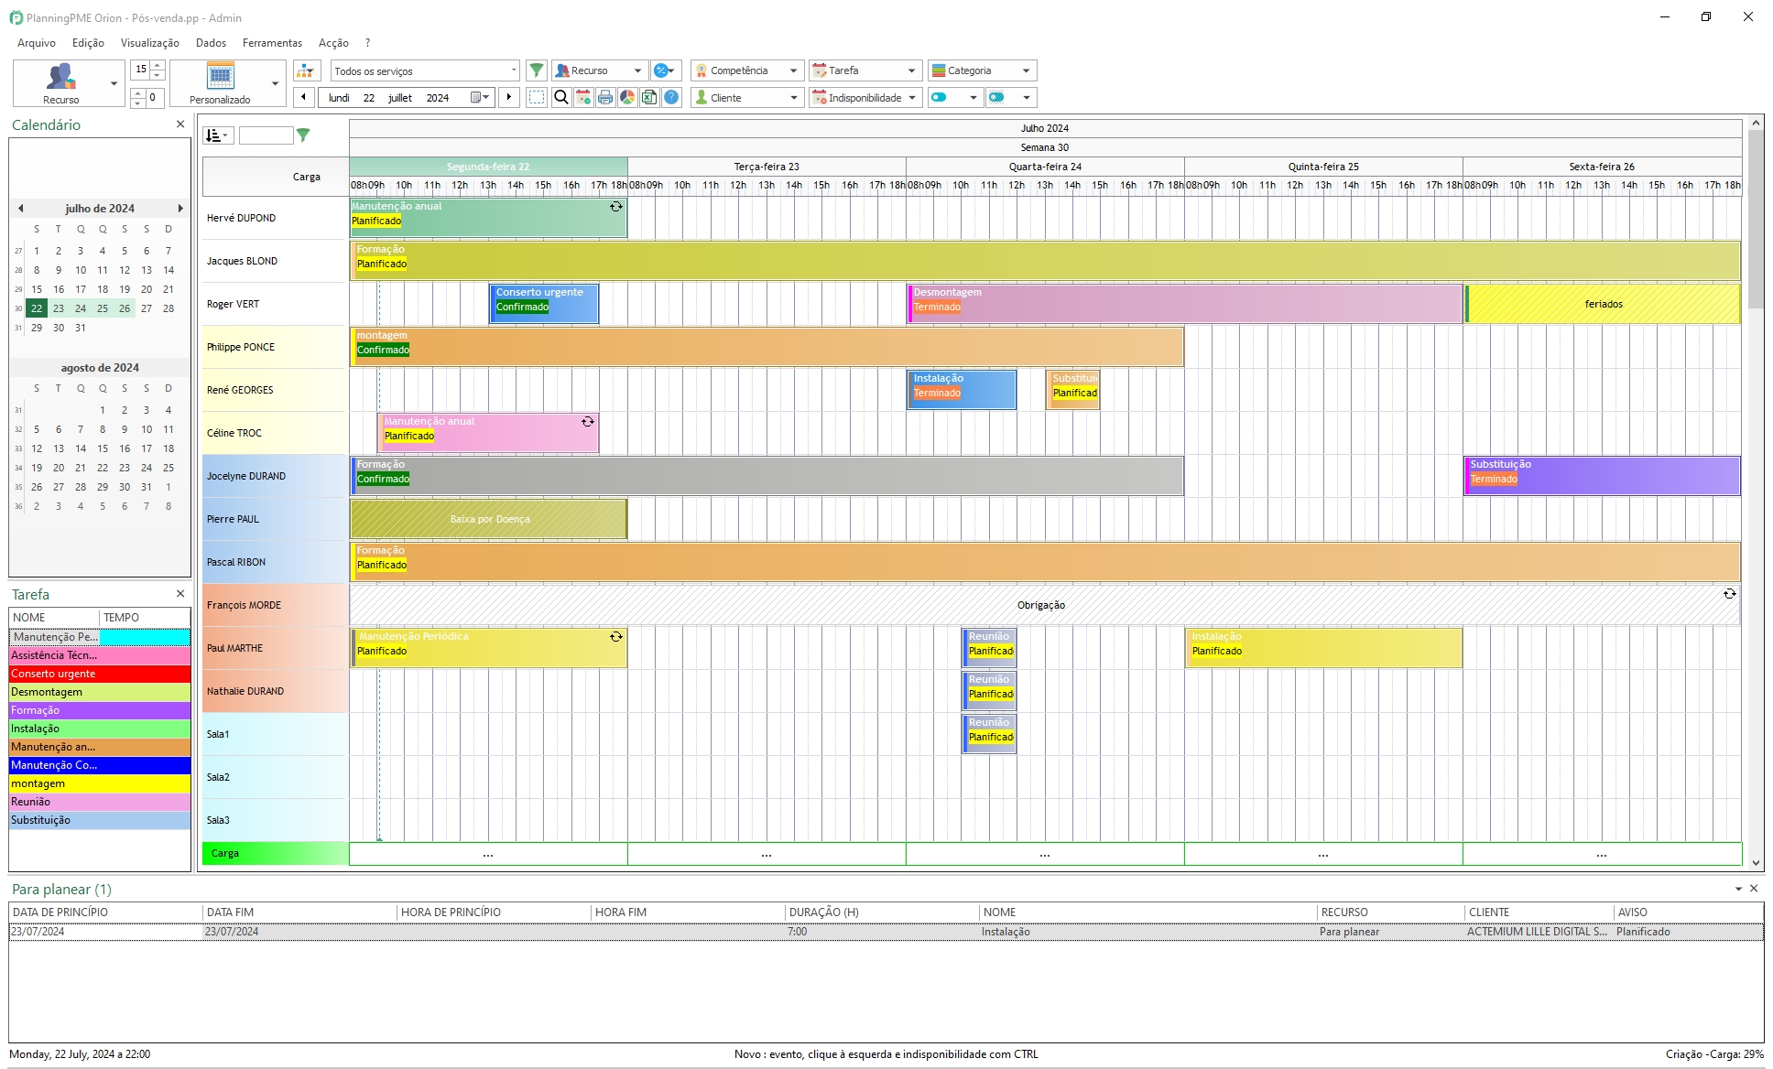This screenshot has height=1069, width=1773.
Task: Click recurrence icon on Hervé DUPOND's task
Action: tap(616, 207)
